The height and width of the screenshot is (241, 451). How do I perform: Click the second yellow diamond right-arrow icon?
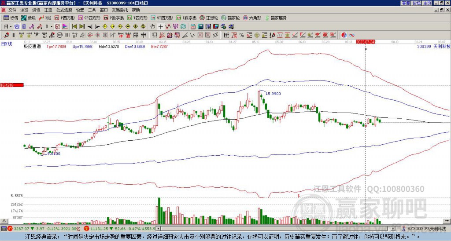(x=112, y=27)
